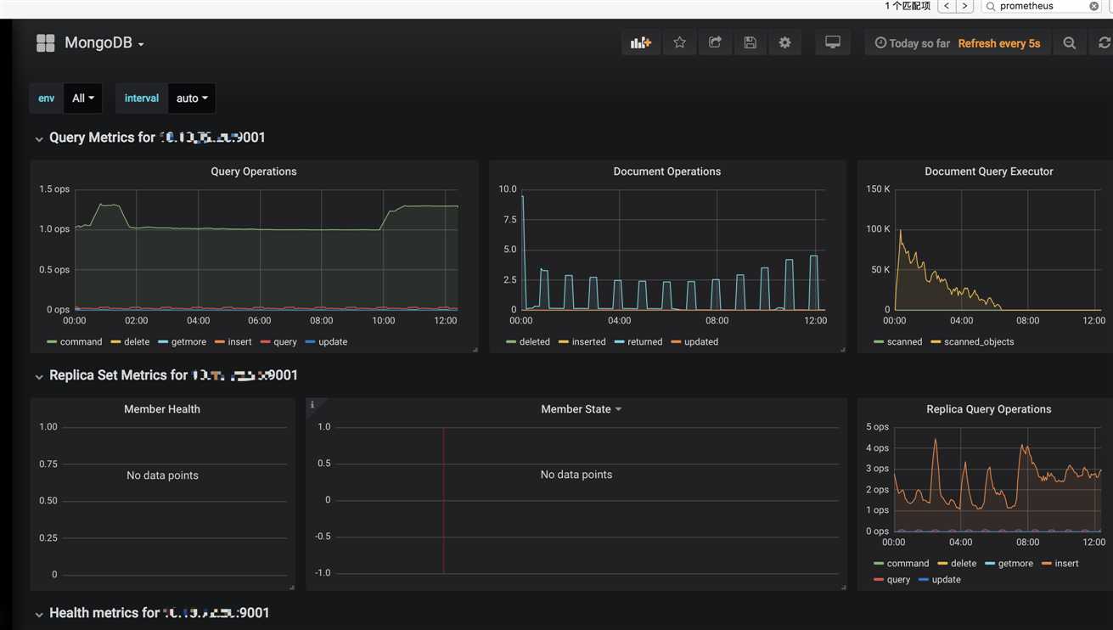Click the zoom out time range icon
Image resolution: width=1113 pixels, height=630 pixels.
(x=1070, y=42)
